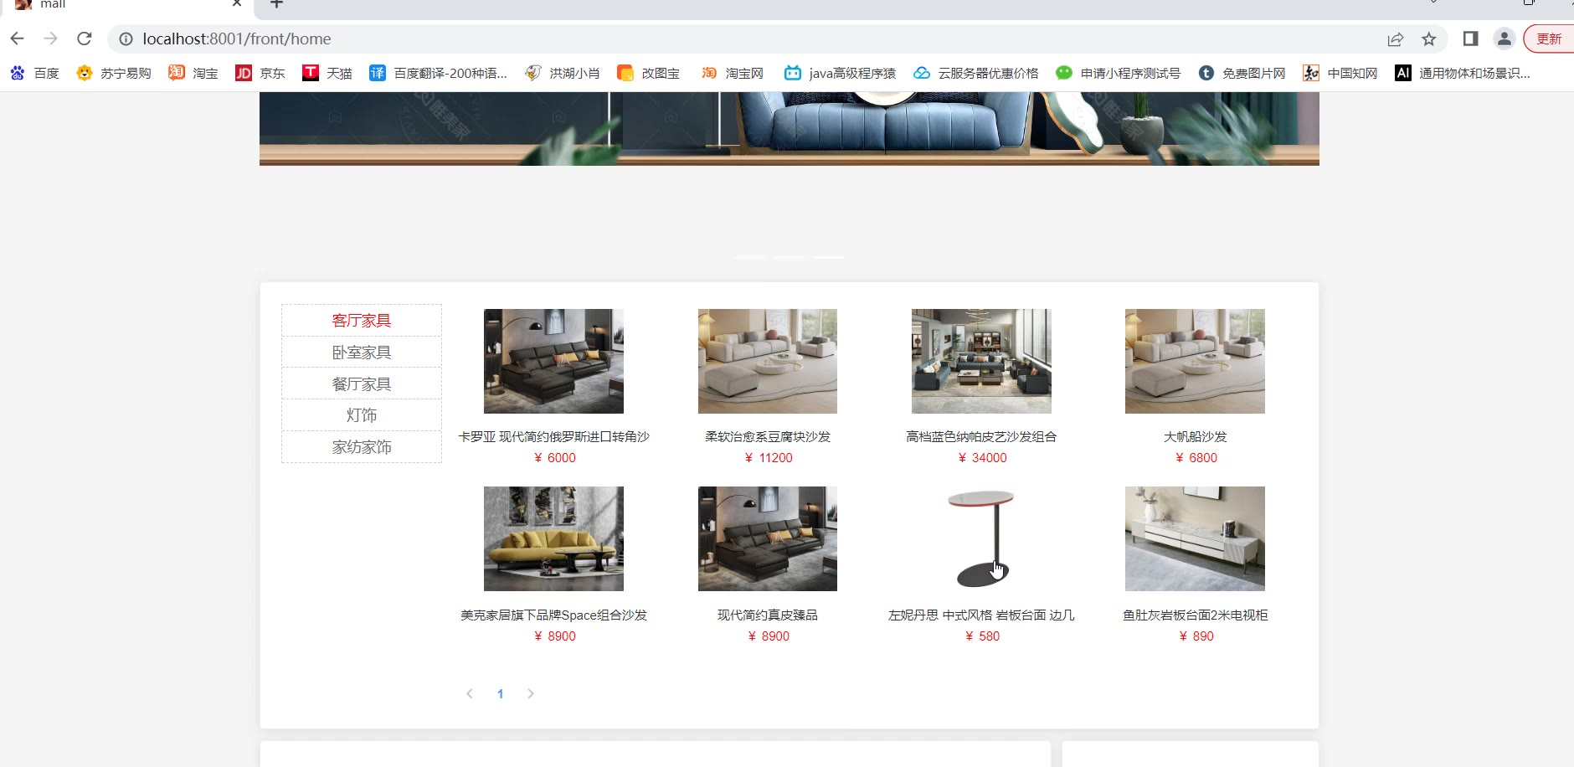Click the 高档蓝色纳帕皮艺沙发组合 title
Viewport: 1574px width, 767px height.
981,437
